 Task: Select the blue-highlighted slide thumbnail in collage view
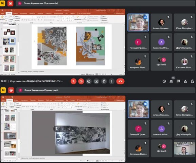(x=10, y=41)
